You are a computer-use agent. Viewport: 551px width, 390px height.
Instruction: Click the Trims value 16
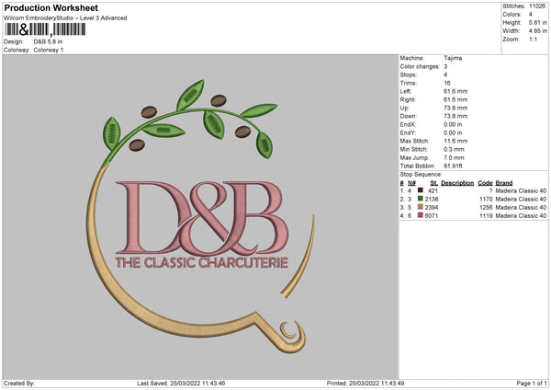pyautogui.click(x=447, y=83)
